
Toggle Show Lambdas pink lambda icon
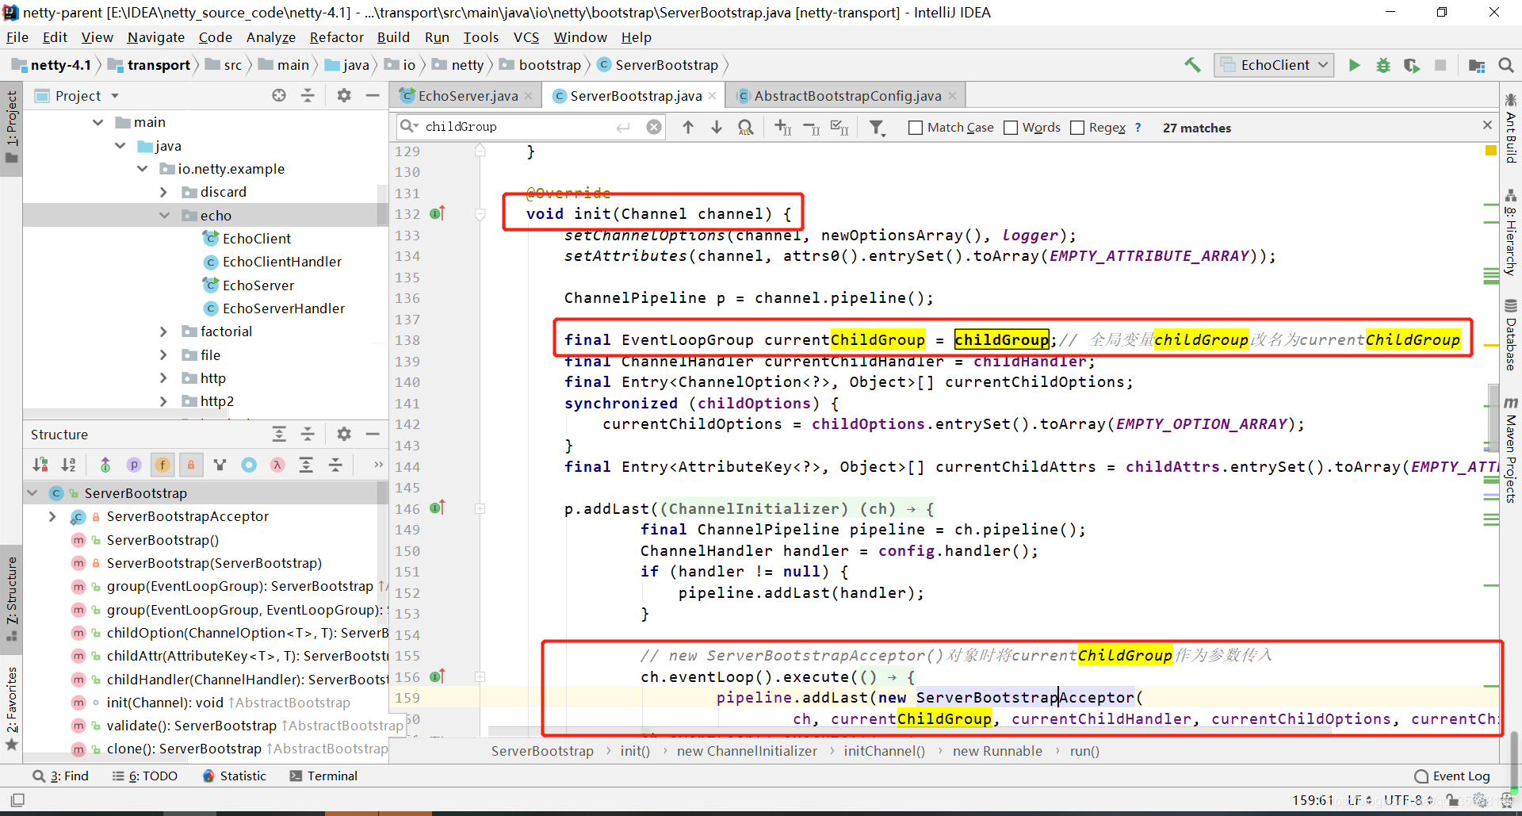click(277, 465)
